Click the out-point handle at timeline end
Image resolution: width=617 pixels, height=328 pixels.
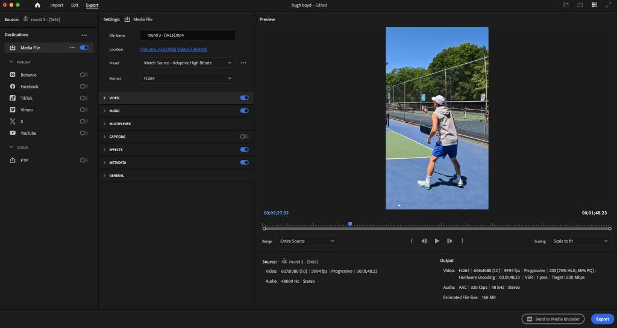pos(610,229)
